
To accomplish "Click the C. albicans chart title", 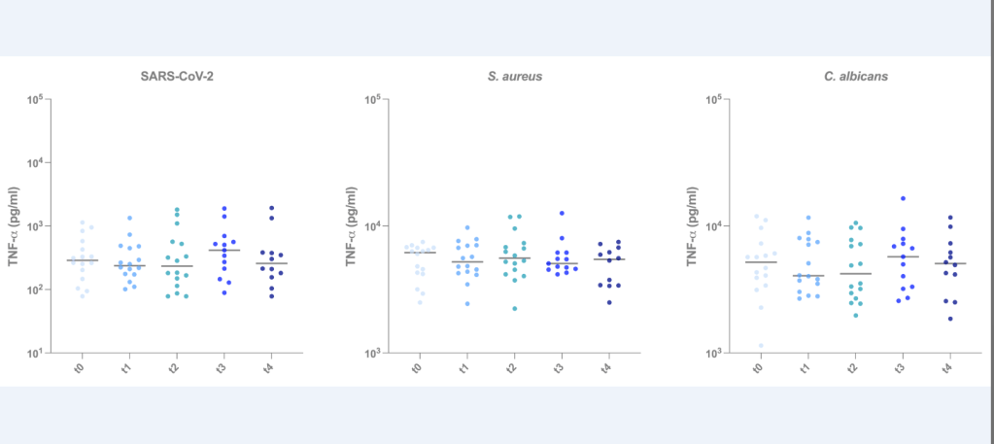I will (852, 77).
